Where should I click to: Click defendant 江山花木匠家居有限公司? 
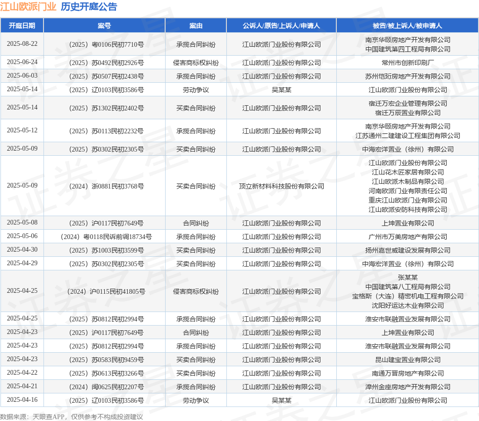(x=408, y=172)
